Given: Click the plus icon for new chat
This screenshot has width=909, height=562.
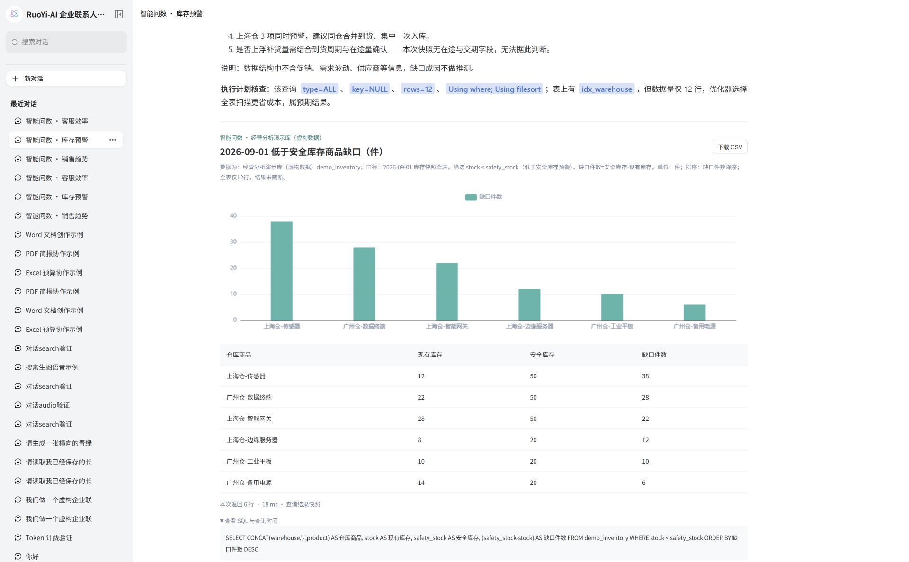Looking at the screenshot, I should [16, 79].
